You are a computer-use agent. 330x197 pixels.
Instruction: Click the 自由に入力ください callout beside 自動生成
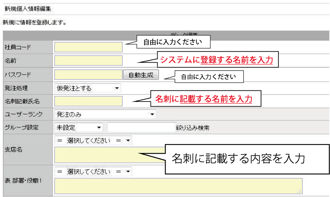(x=209, y=77)
